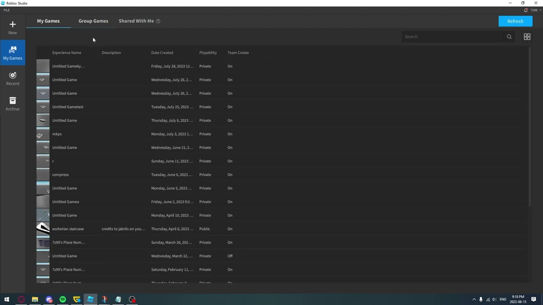
Task: Select the experience named "r"
Action: [53, 161]
